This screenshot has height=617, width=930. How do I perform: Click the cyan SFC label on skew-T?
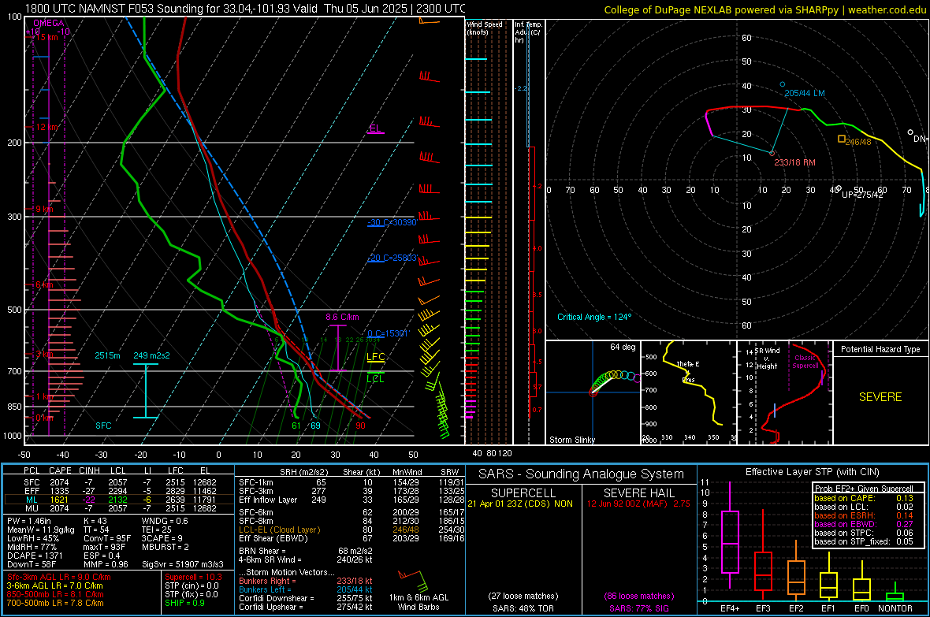click(103, 426)
